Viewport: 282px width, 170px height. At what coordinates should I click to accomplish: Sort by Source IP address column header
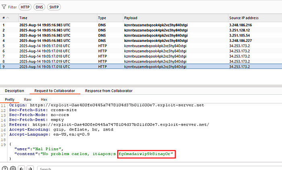pyautogui.click(x=255, y=18)
